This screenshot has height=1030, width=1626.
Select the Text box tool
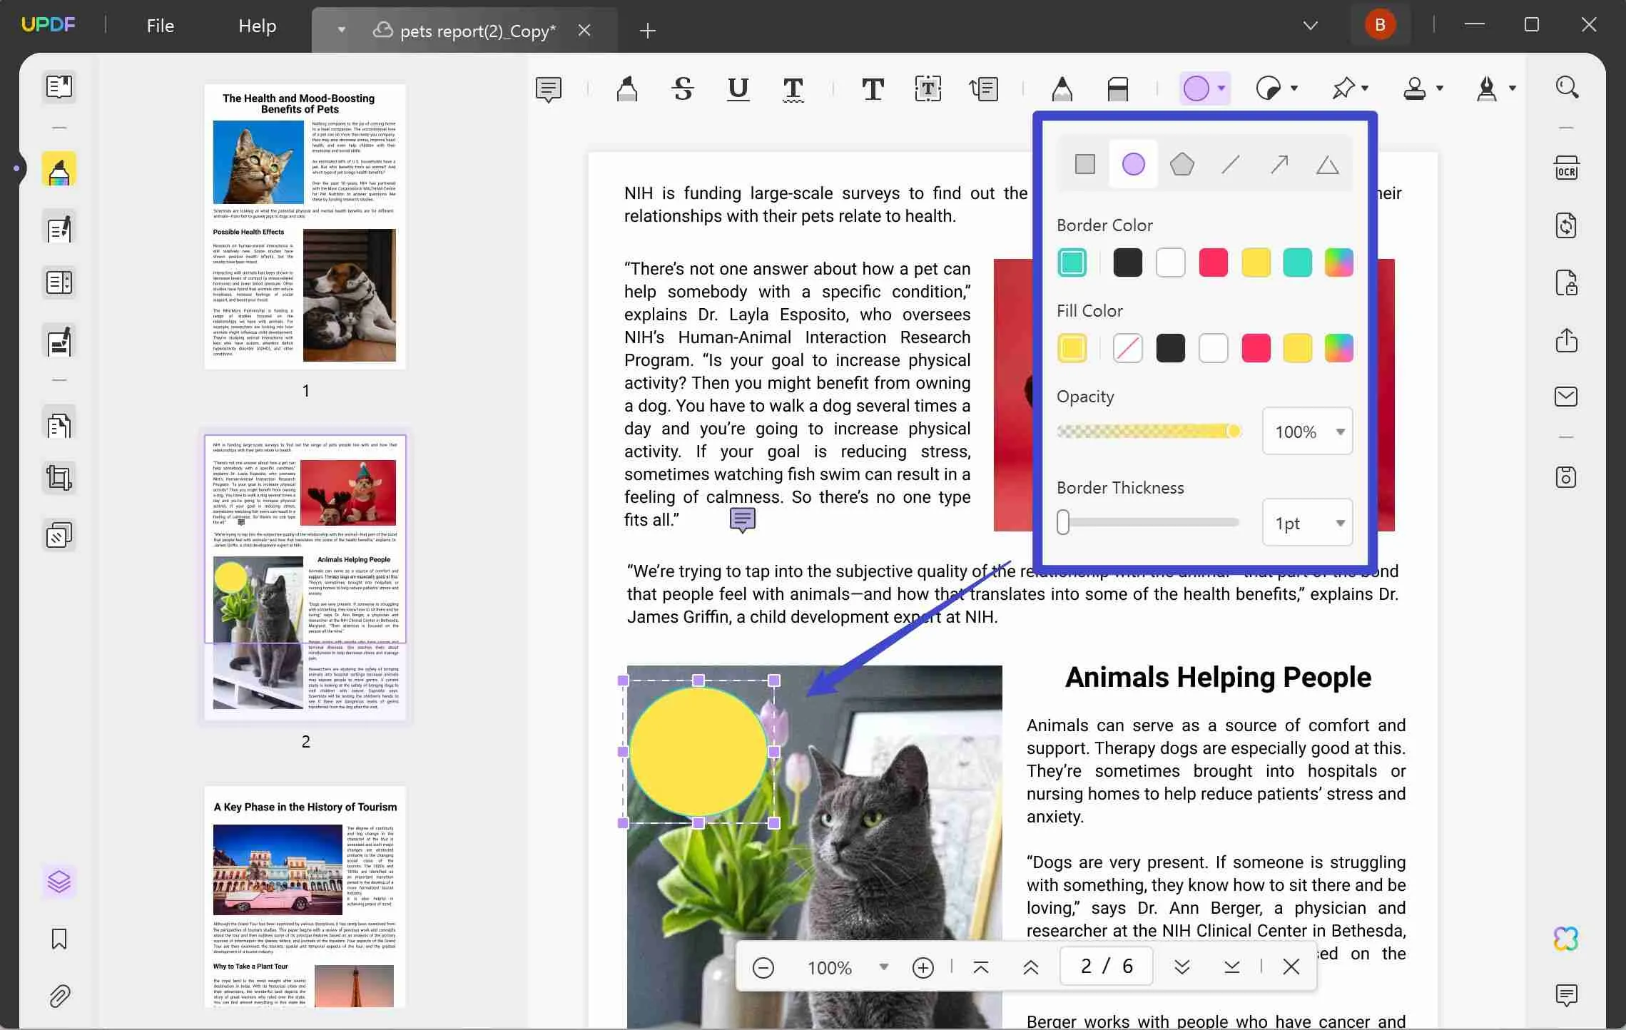coord(928,89)
